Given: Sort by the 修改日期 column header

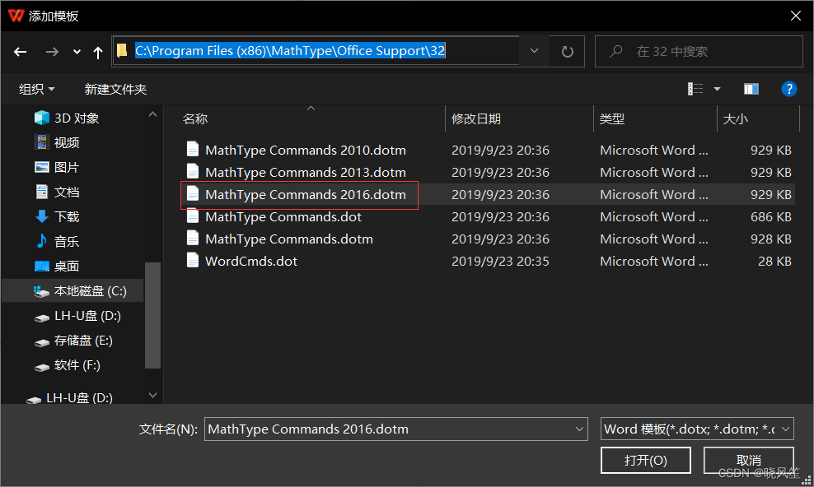Looking at the screenshot, I should pos(476,118).
